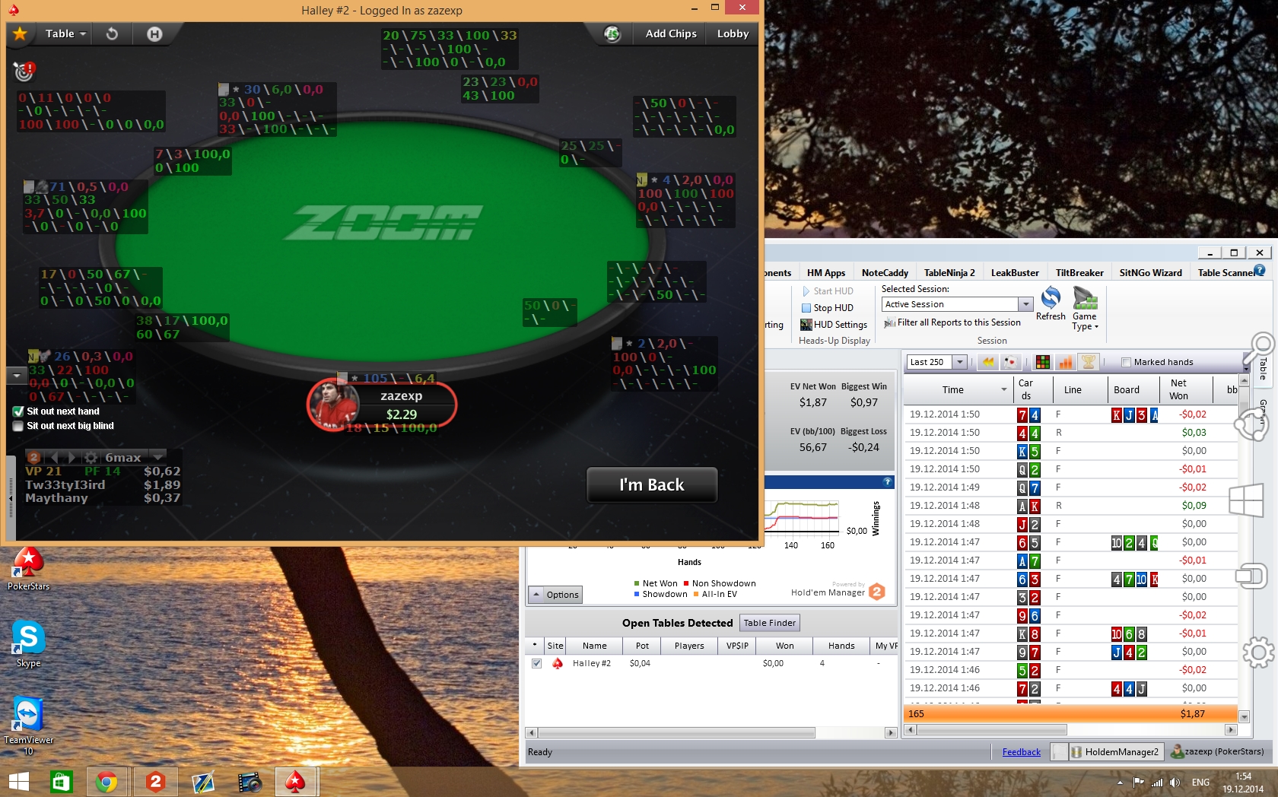The width and height of the screenshot is (1278, 797).
Task: Check Sit out next big blind
Action: pyautogui.click(x=18, y=426)
